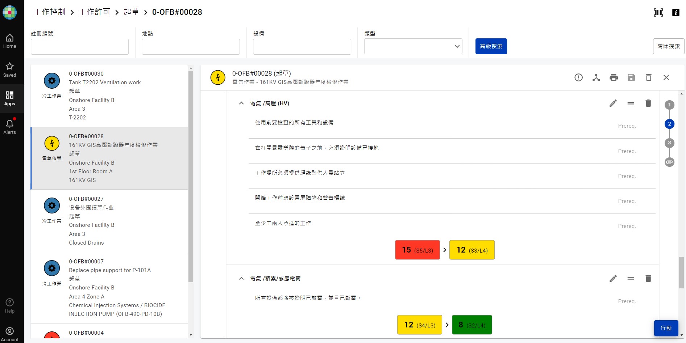Screen dimensions: 686x343
Task: Open Help in the sidebar
Action: (10, 306)
